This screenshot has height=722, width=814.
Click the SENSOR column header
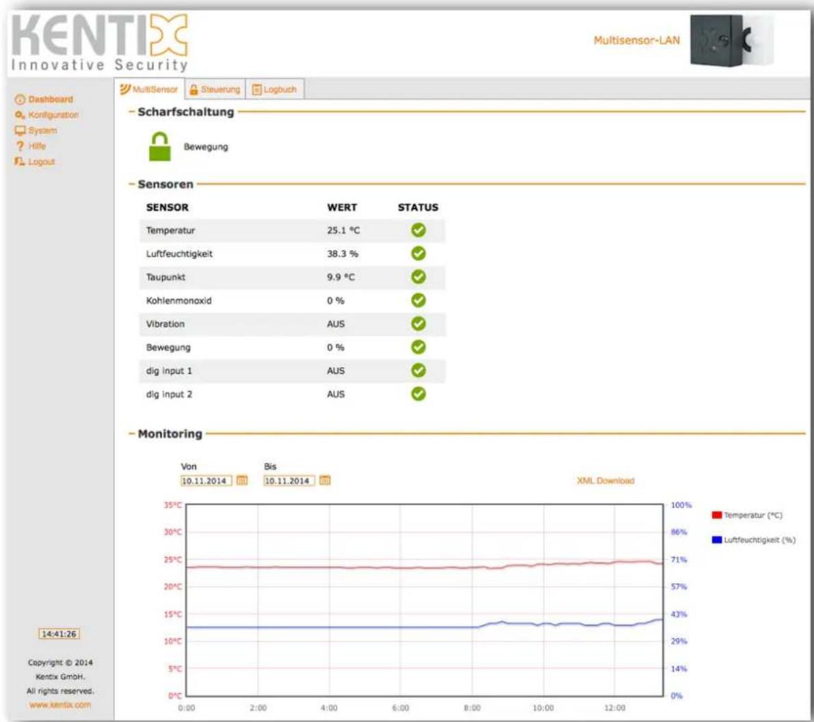[167, 207]
